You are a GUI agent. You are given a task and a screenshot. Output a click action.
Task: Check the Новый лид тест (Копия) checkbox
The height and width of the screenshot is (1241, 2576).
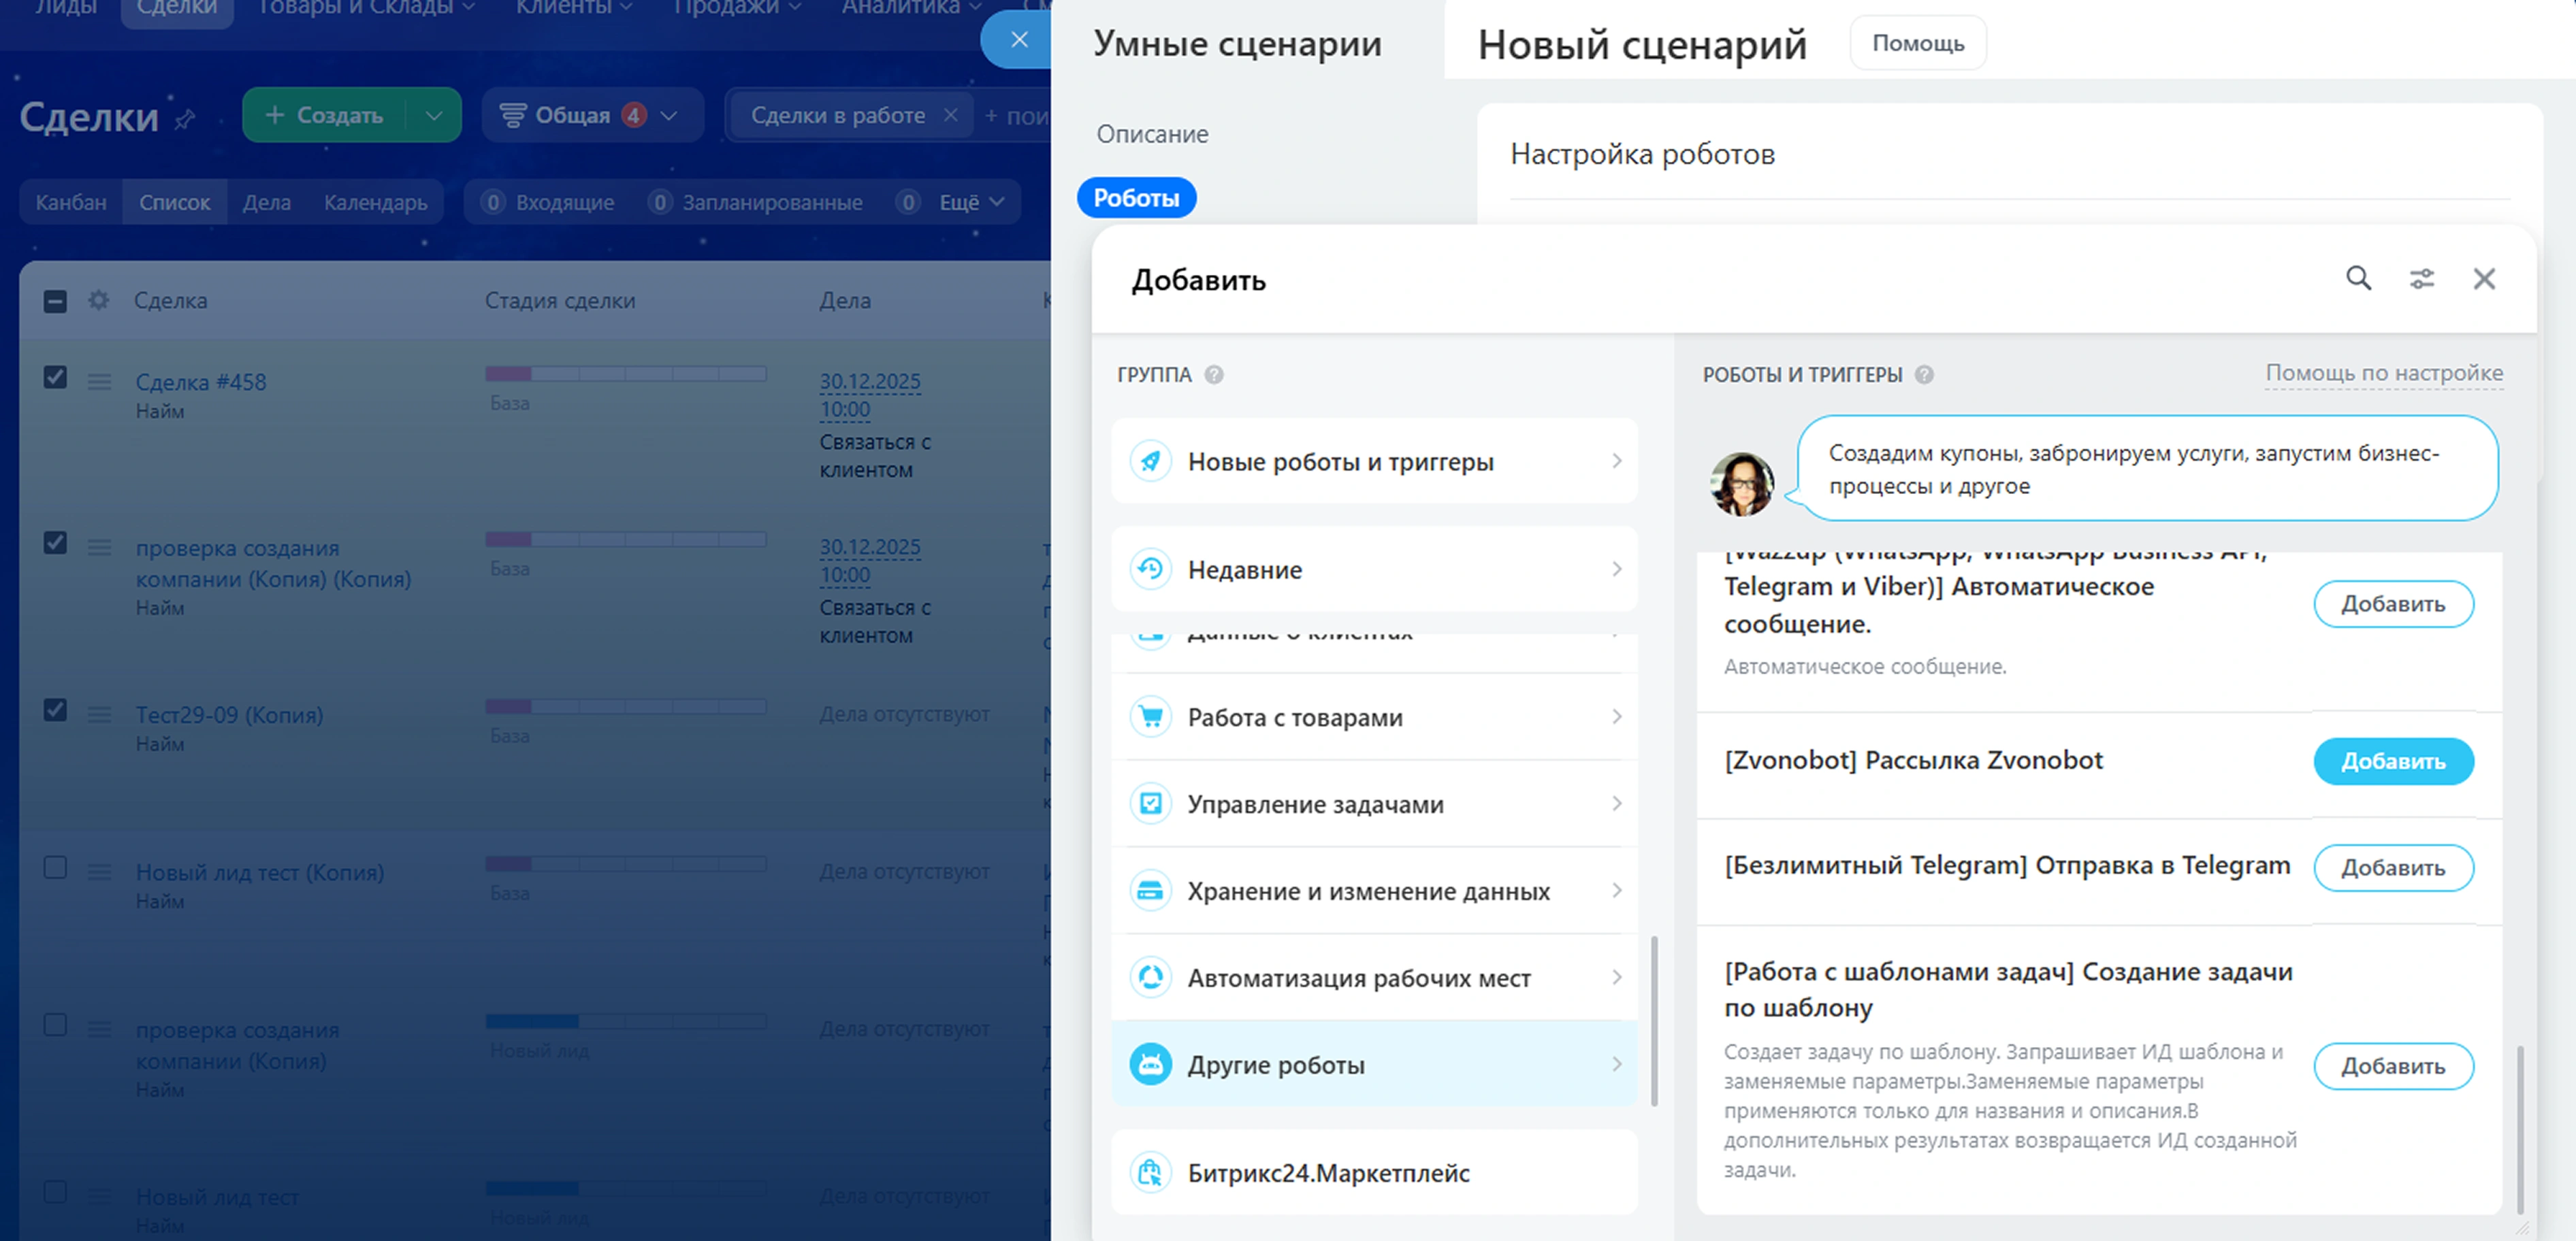click(x=55, y=867)
